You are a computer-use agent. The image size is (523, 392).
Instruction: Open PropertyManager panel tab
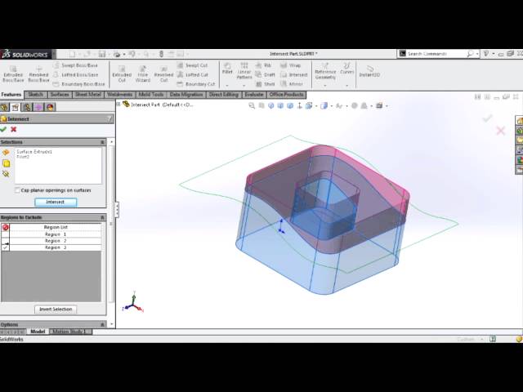point(16,107)
